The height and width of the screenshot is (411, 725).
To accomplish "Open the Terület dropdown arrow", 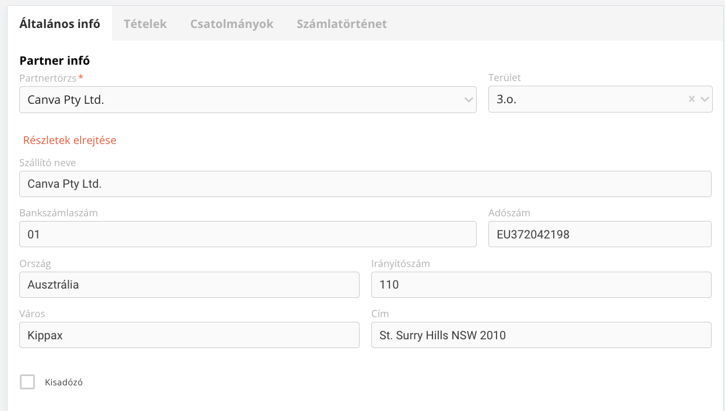I will 705,100.
